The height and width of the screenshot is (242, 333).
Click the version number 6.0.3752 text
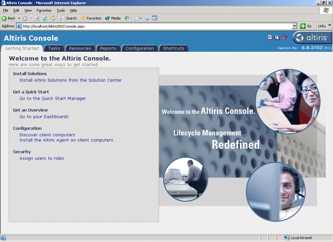point(312,48)
